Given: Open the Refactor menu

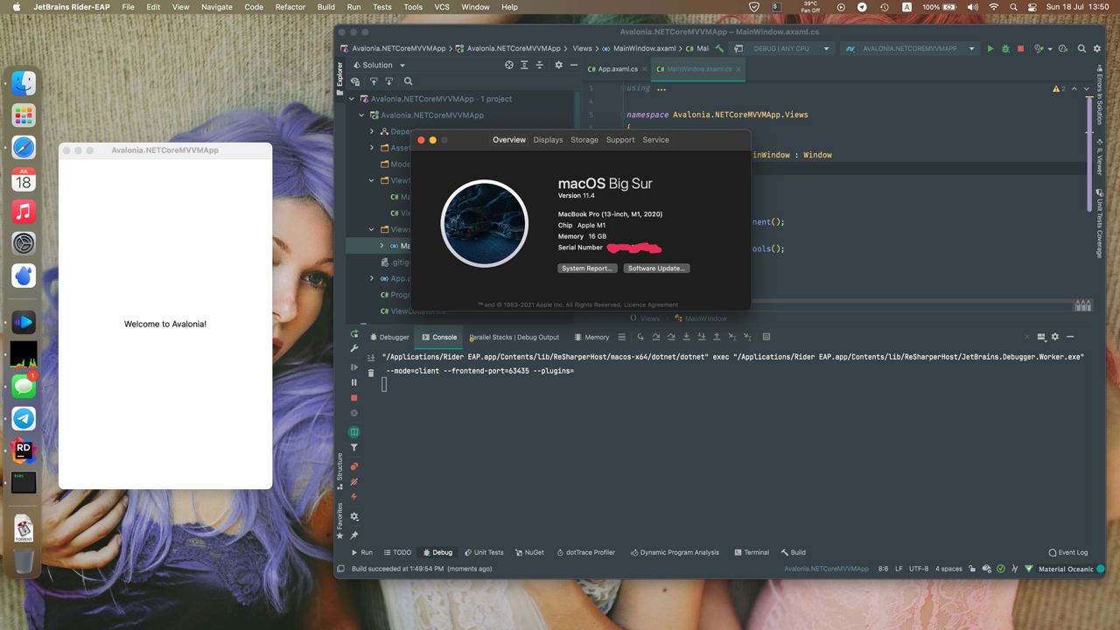Looking at the screenshot, I should [290, 7].
